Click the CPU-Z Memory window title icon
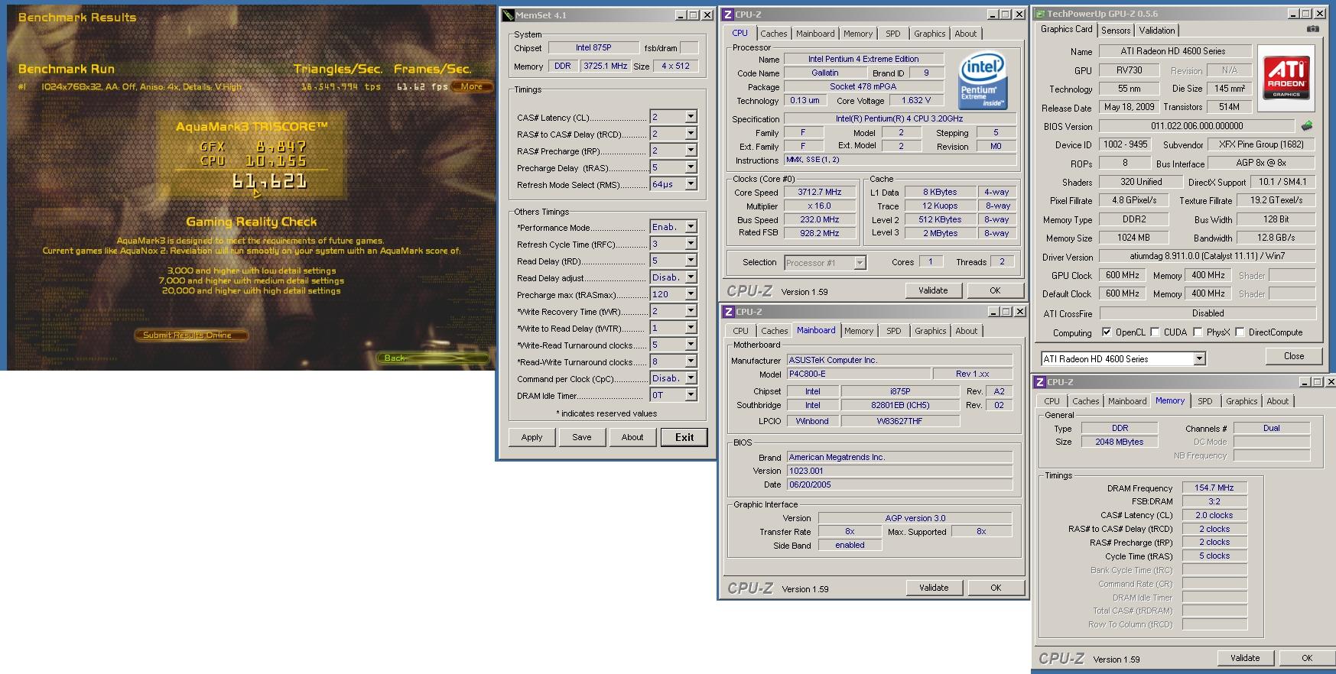Screen dimensions: 1336x674 tap(1040, 382)
